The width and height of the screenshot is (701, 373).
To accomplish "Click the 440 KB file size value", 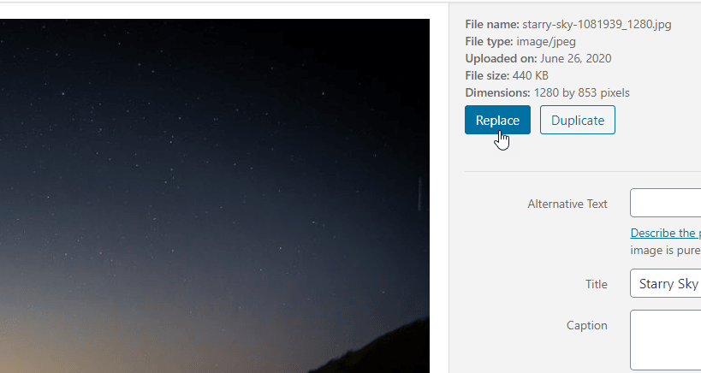I will 530,75.
